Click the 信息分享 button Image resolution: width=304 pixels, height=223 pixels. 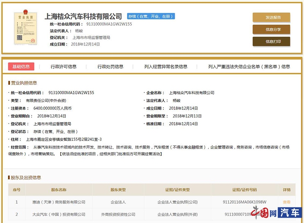(271, 30)
